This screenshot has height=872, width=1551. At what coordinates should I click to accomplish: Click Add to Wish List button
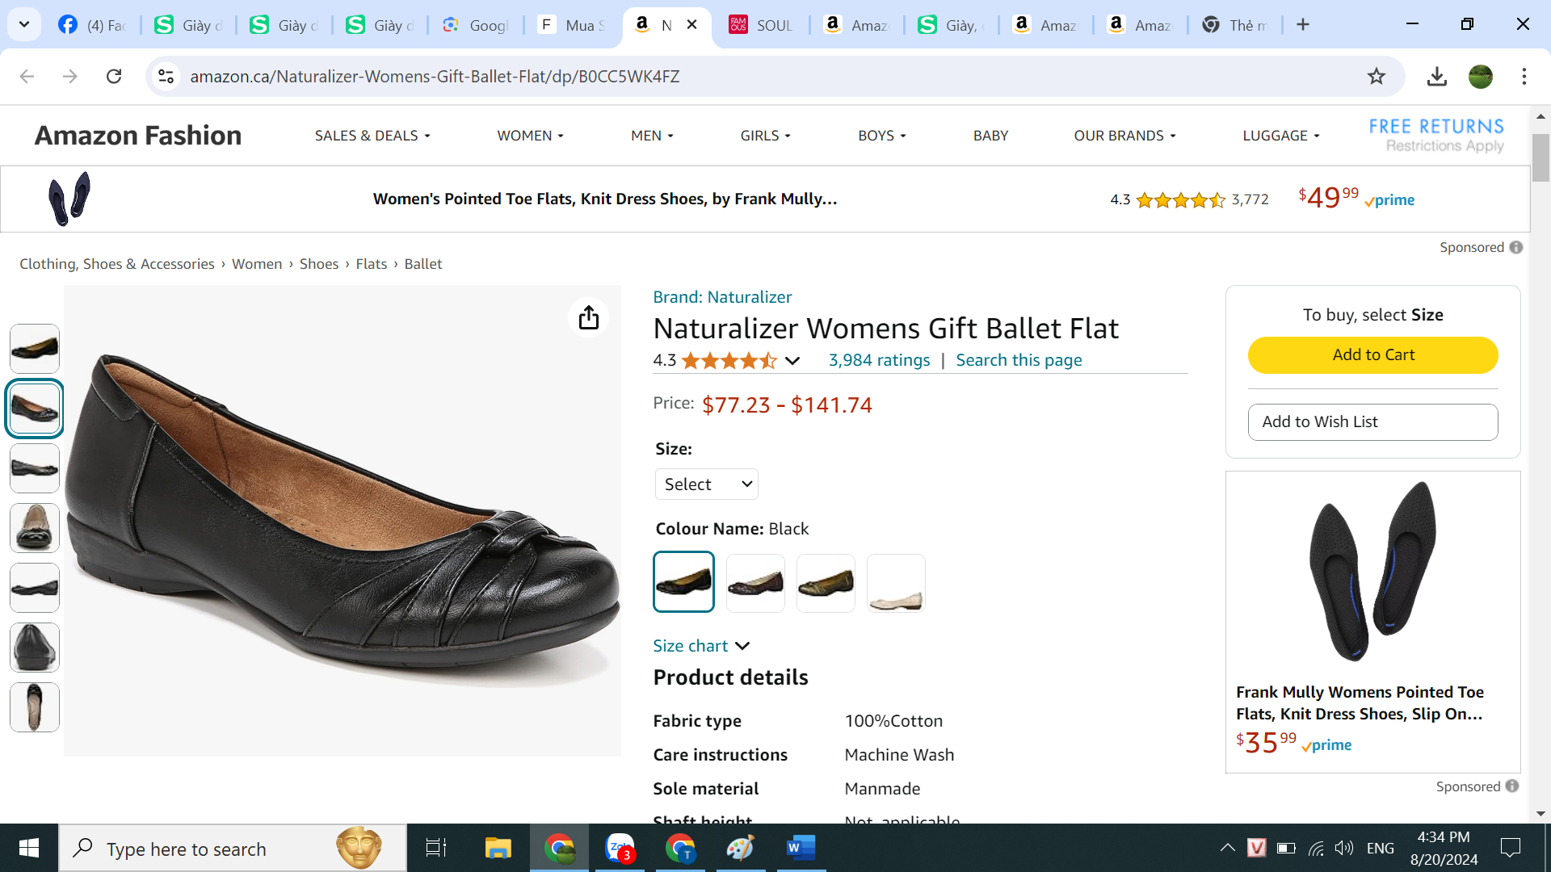click(x=1372, y=421)
